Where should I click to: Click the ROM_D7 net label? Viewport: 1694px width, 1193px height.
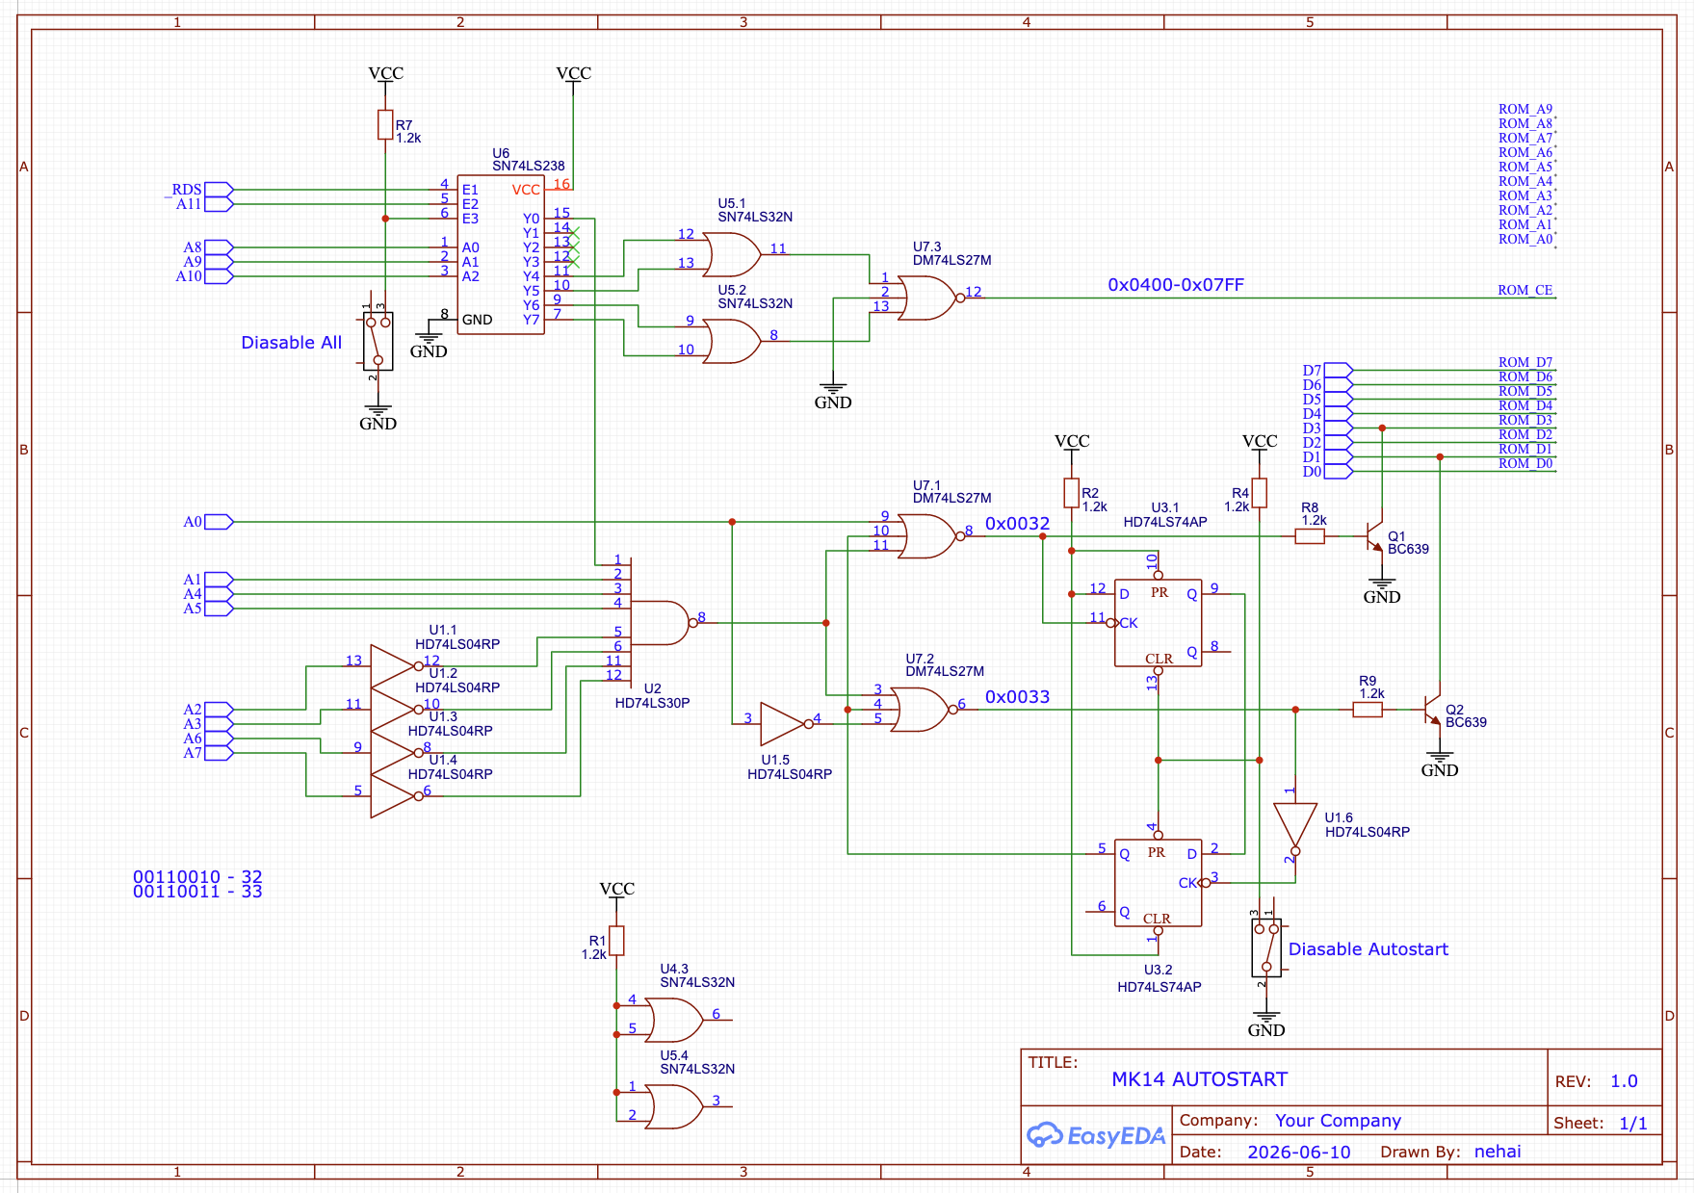tap(1525, 363)
